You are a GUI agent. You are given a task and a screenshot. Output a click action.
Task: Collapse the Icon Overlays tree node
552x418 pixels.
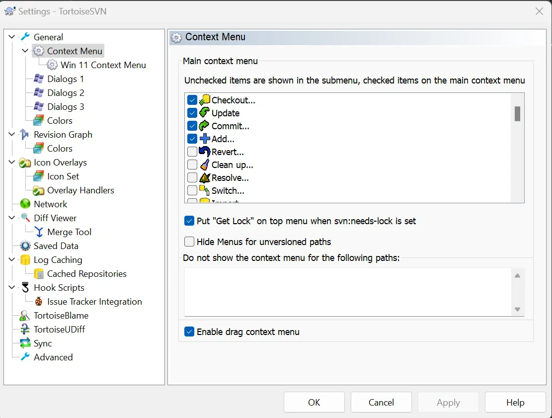pyautogui.click(x=11, y=162)
